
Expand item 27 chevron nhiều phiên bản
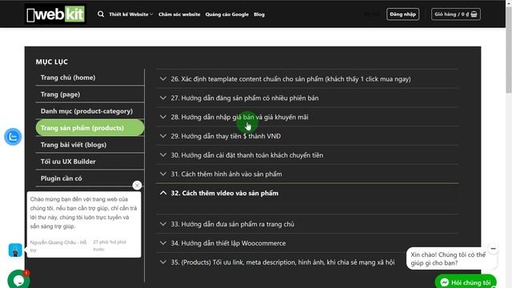pos(163,98)
